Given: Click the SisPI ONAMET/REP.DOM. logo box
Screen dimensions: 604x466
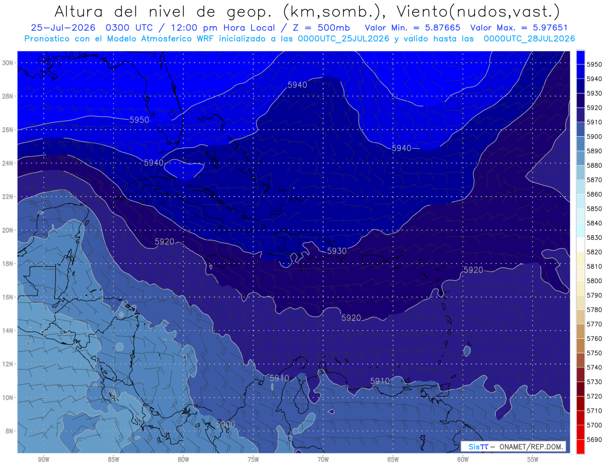Looking at the screenshot, I should 512,446.
